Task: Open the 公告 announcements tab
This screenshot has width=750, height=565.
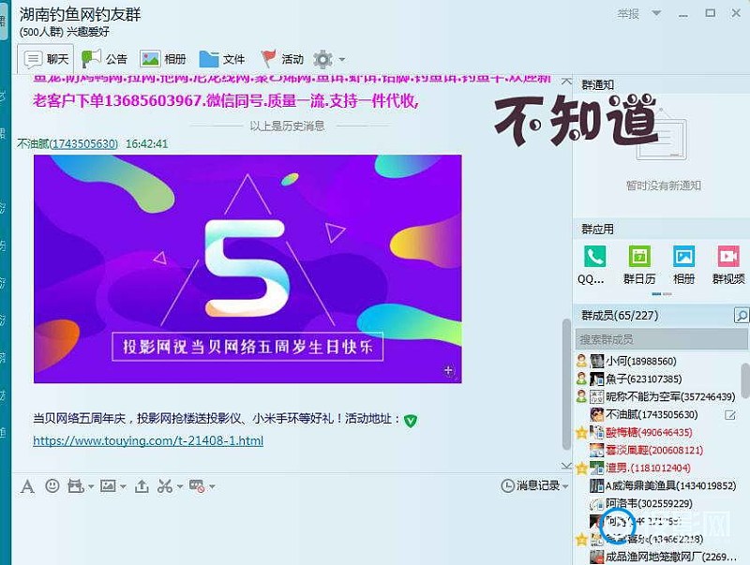Action: click(104, 59)
